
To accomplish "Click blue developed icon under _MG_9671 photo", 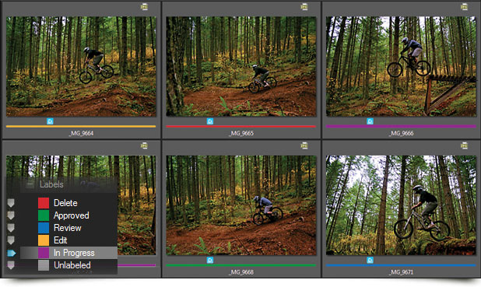I will (370, 261).
